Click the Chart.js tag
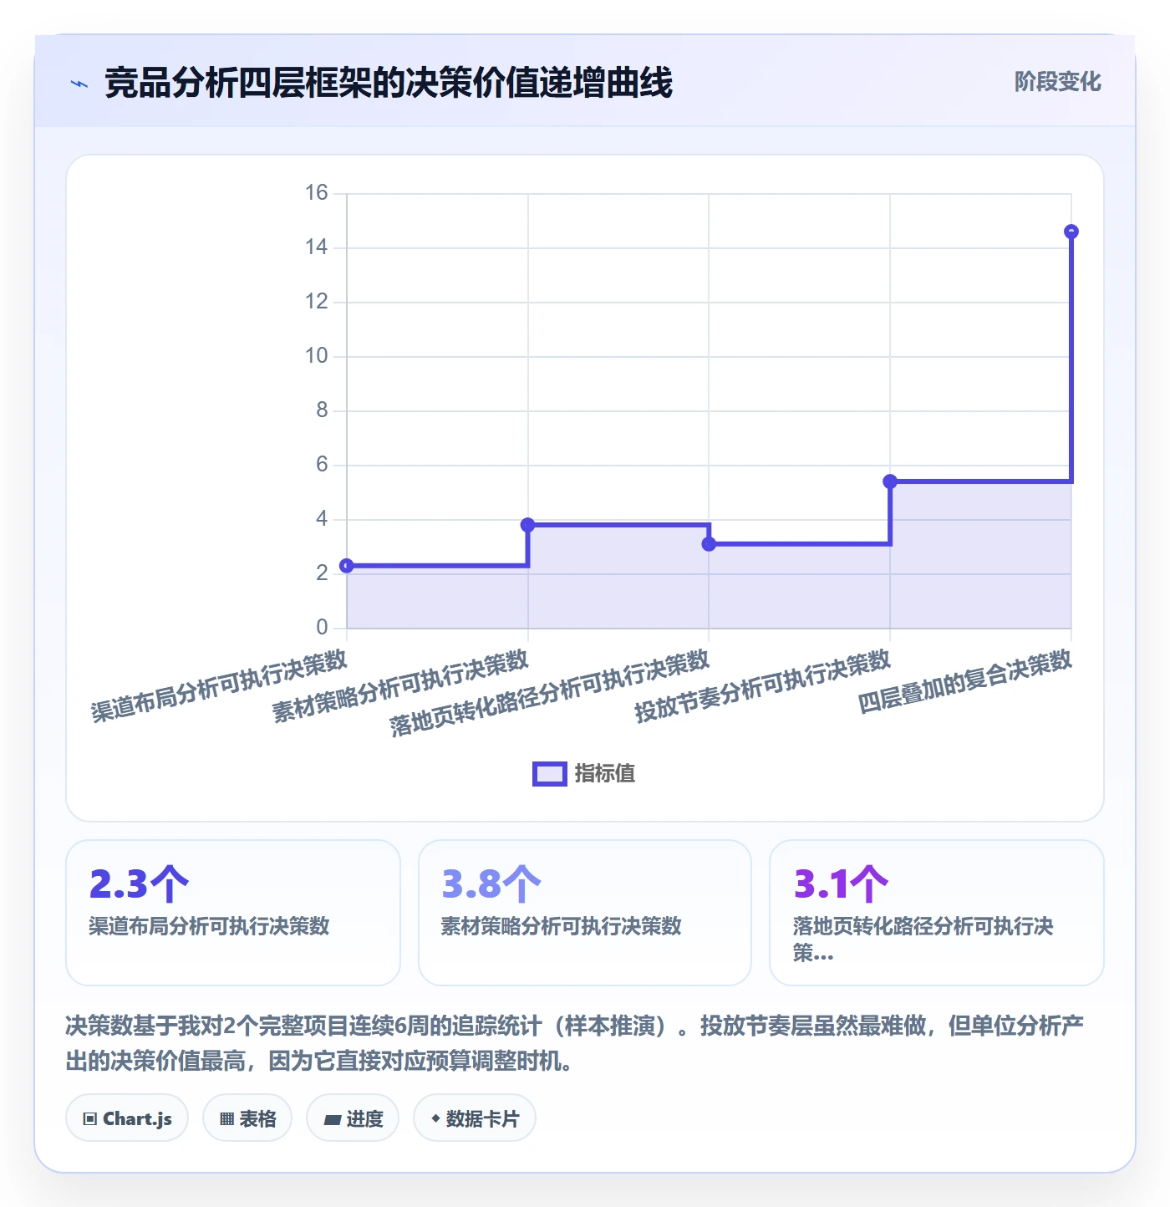Image resolution: width=1170 pixels, height=1207 pixels. [x=127, y=1118]
